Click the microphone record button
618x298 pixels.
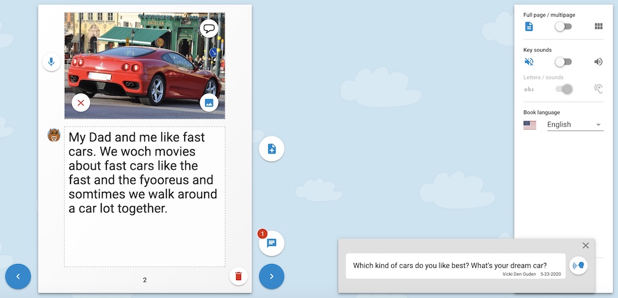click(51, 62)
